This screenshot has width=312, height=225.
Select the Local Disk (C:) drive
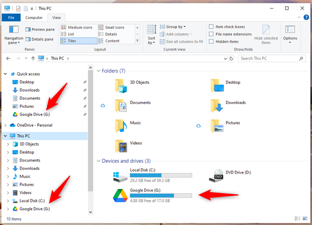[x=153, y=175]
